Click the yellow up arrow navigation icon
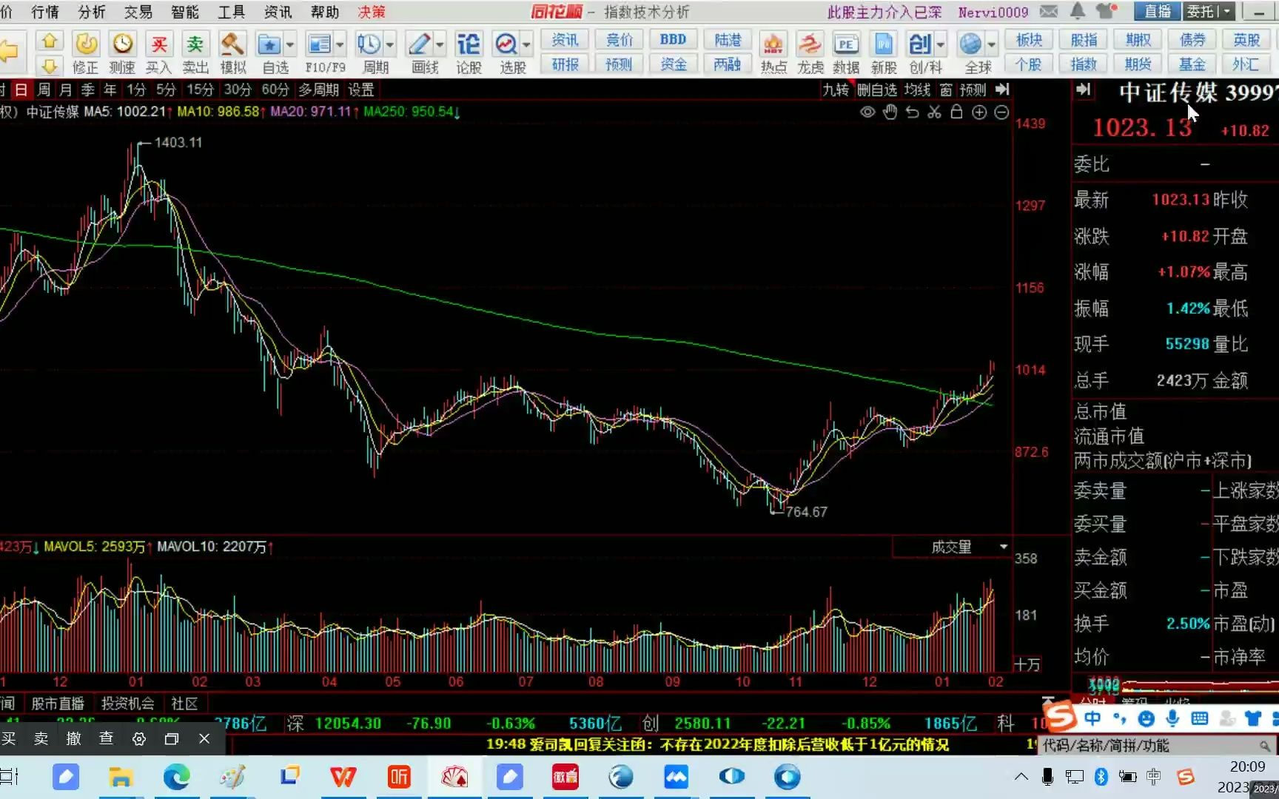The height and width of the screenshot is (799, 1279). tap(50, 41)
